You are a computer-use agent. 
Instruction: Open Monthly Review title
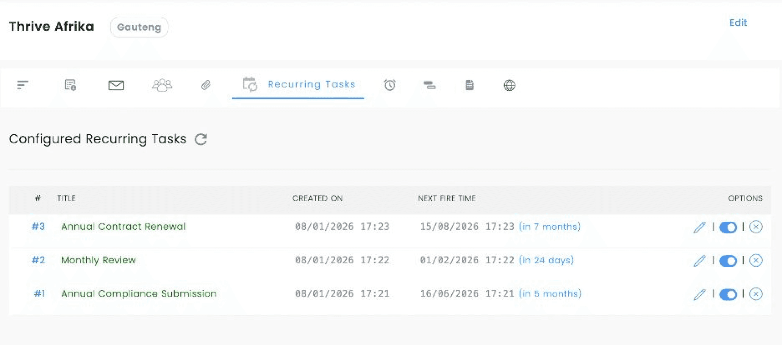(x=99, y=260)
